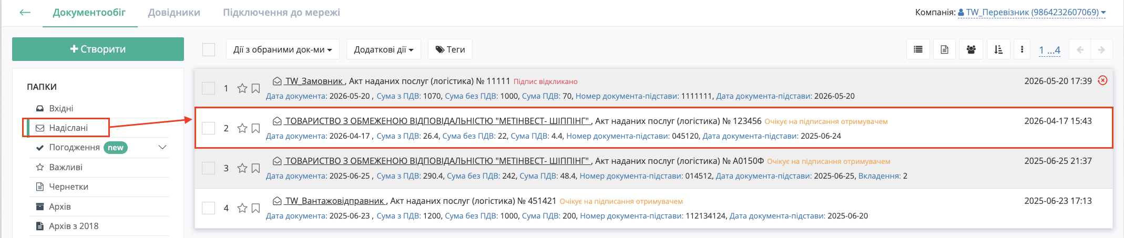Click envelope icon of document № А0150Ф
Screen dimensions: 1124x238
[x=277, y=161]
